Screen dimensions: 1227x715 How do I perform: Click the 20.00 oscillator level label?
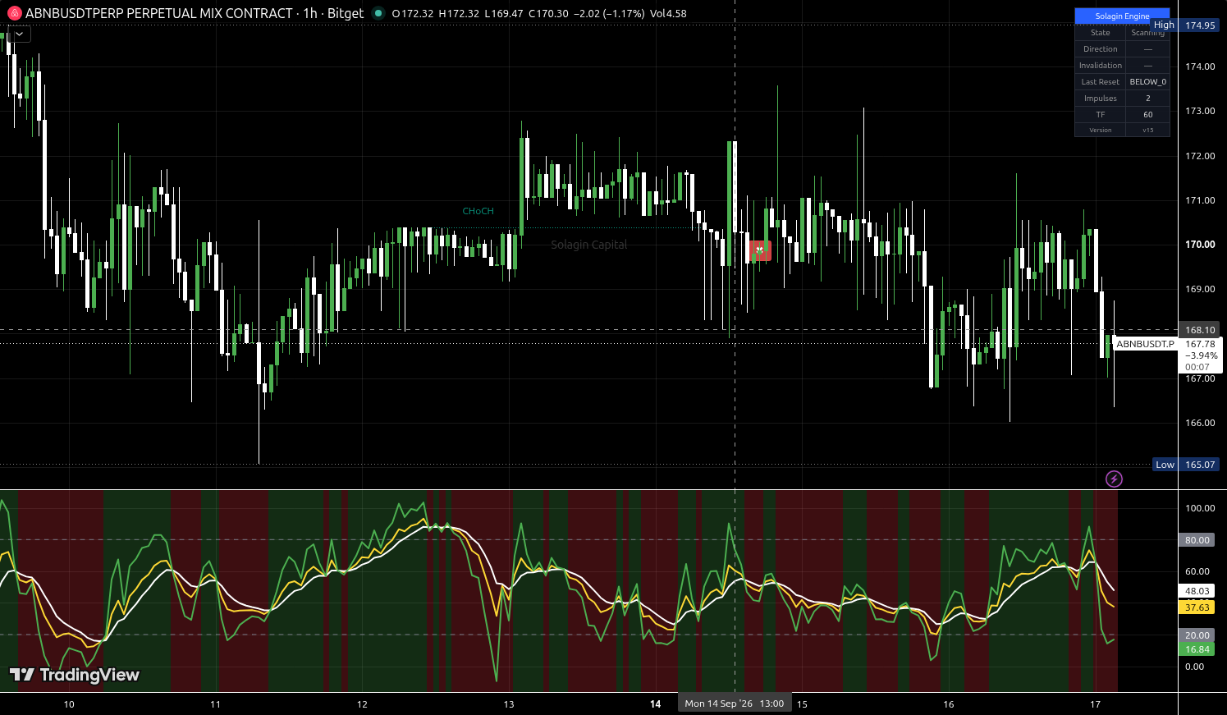pyautogui.click(x=1197, y=635)
